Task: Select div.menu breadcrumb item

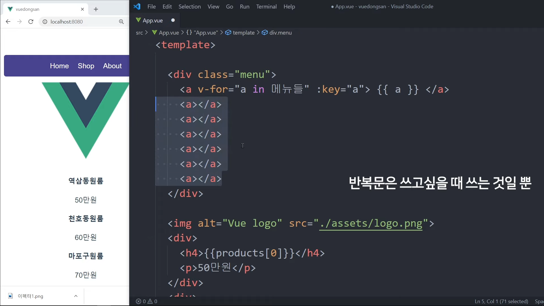Action: pyautogui.click(x=280, y=33)
